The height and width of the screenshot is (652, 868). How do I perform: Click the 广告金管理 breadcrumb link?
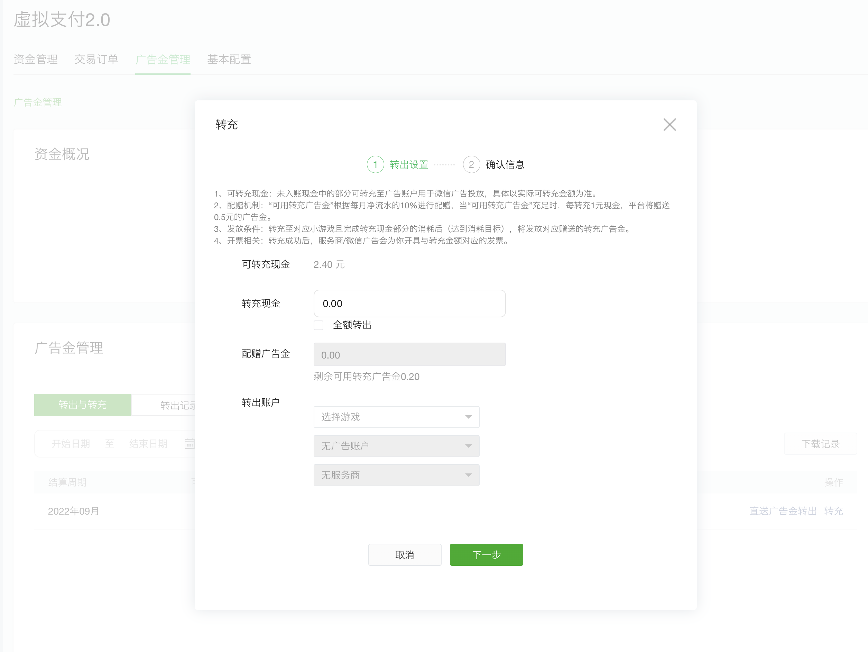[x=38, y=102]
